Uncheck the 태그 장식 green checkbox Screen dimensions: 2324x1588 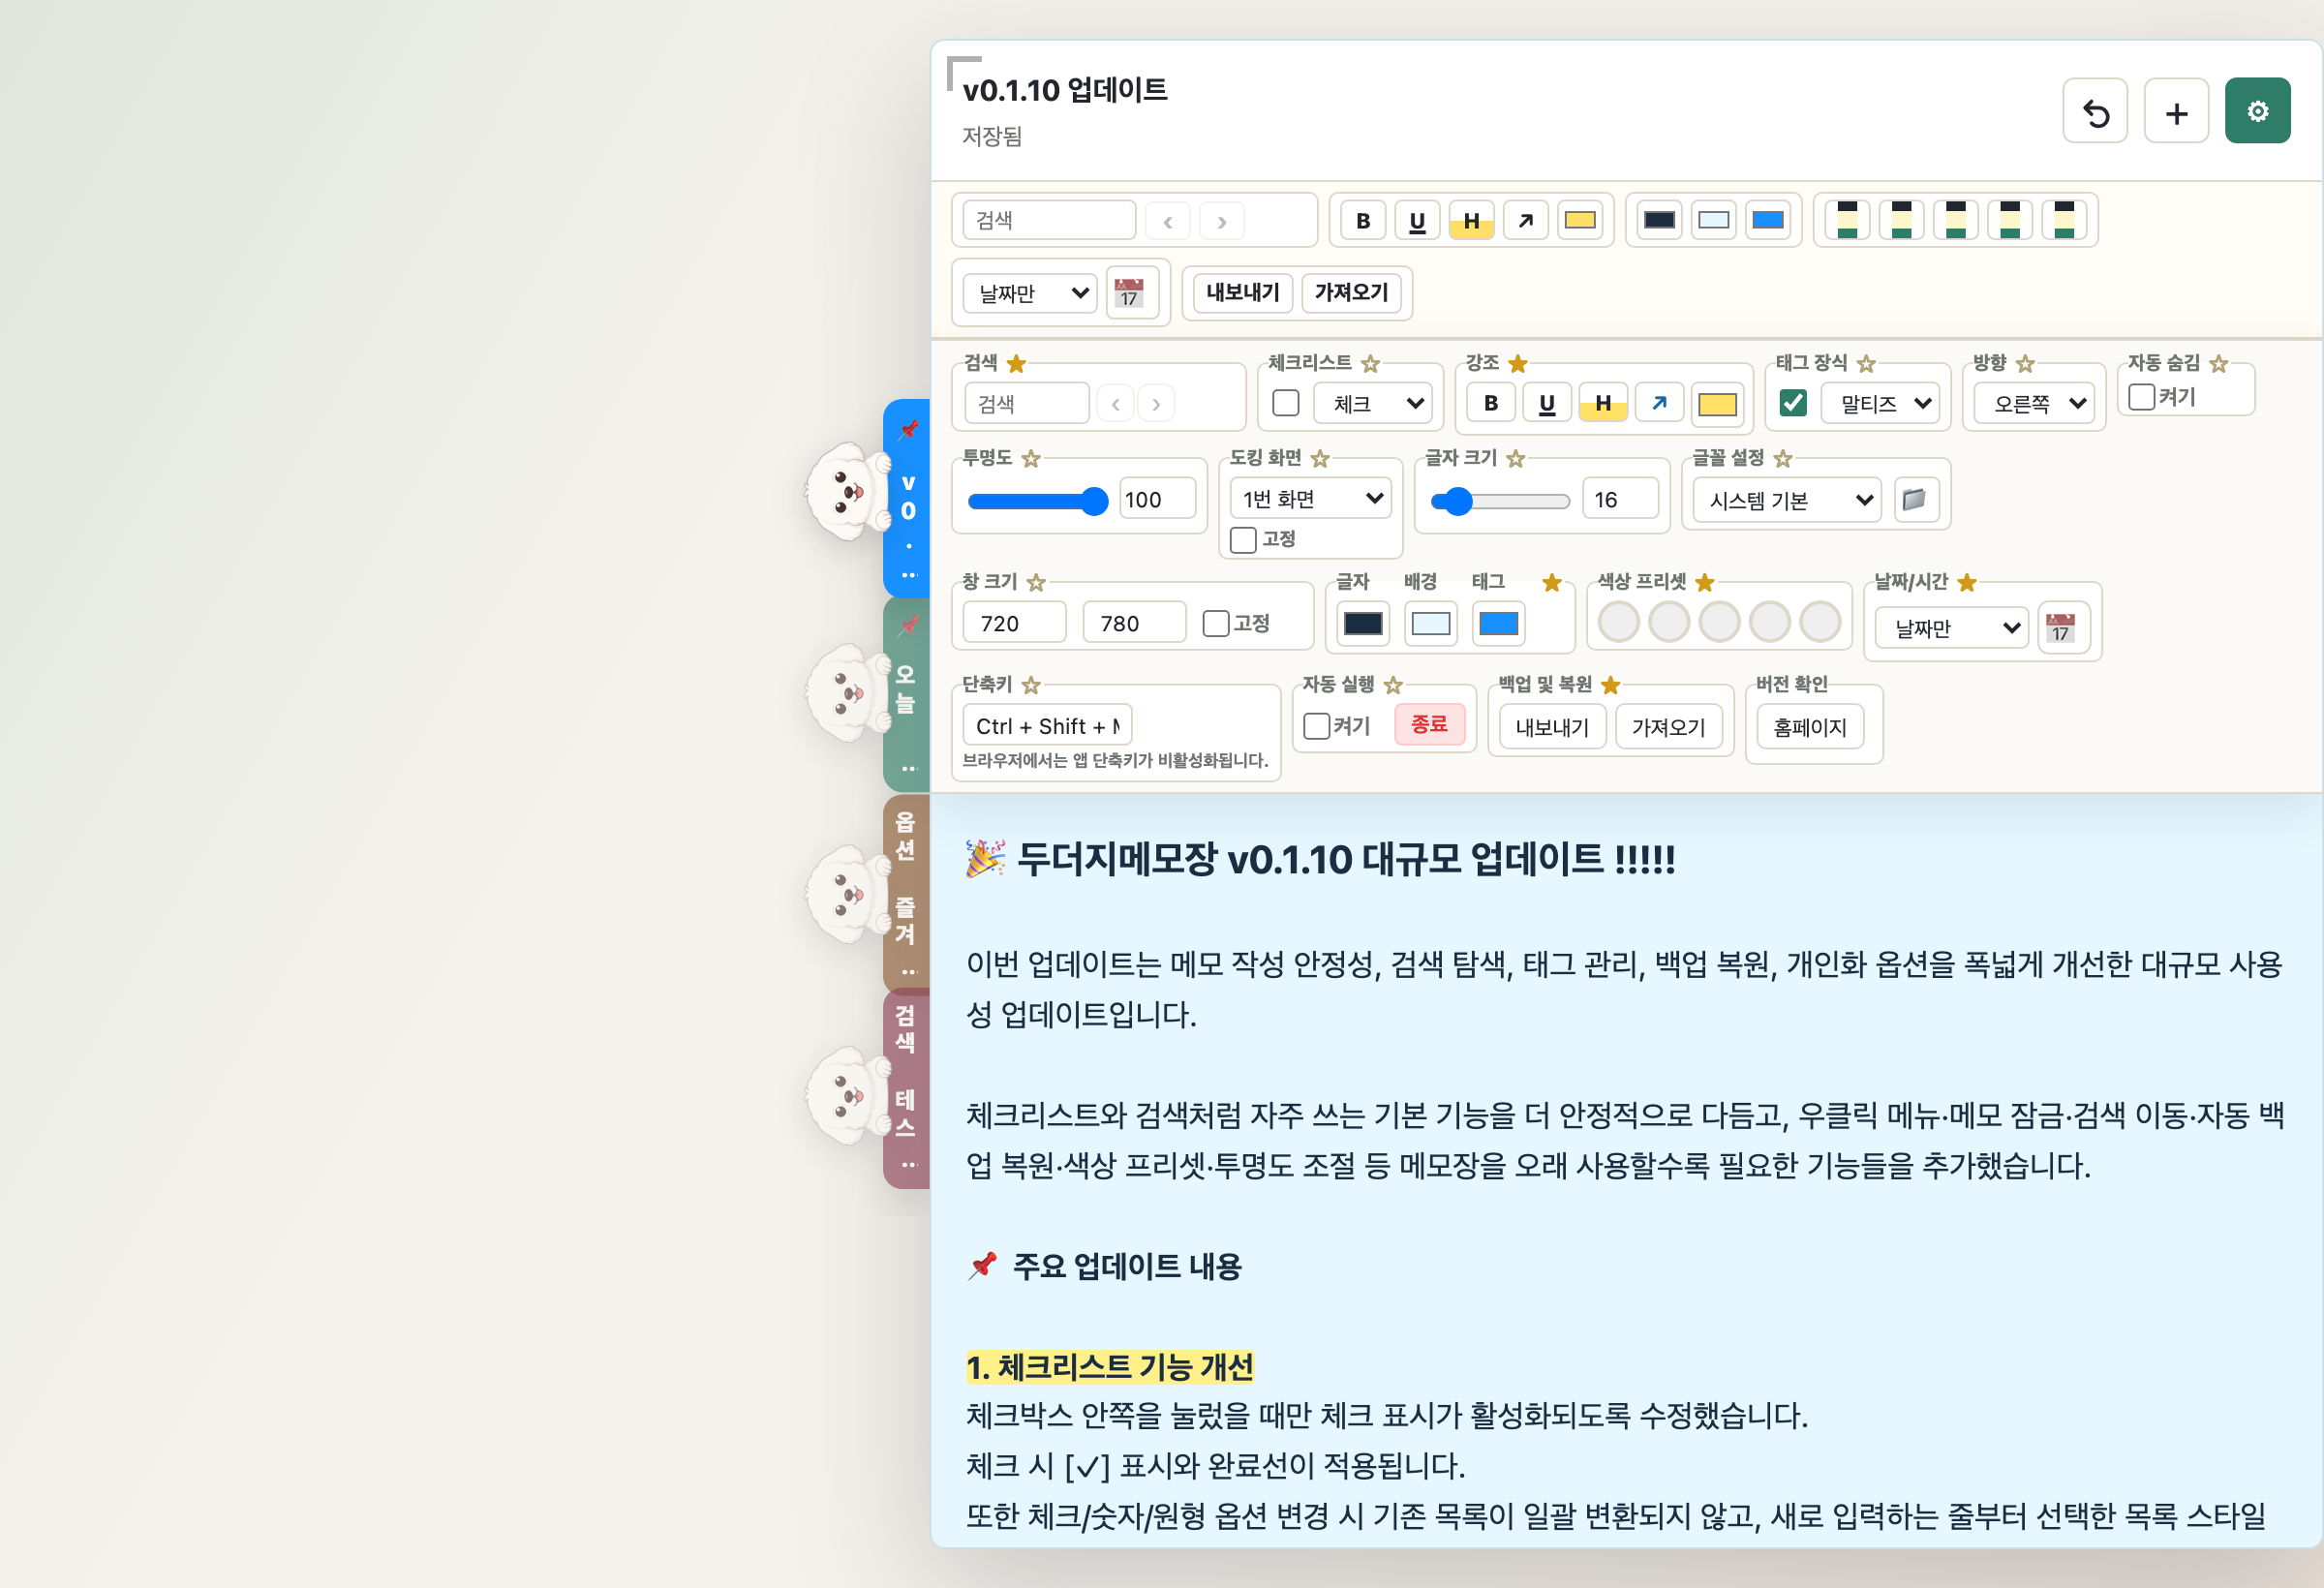coord(1793,403)
